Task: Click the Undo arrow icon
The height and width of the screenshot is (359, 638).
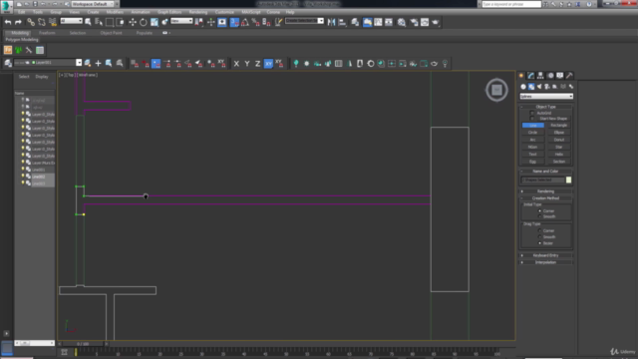Action: pos(8,22)
